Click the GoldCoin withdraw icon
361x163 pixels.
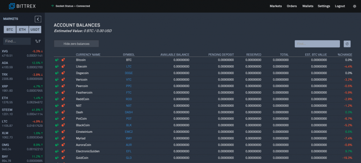[63, 158]
